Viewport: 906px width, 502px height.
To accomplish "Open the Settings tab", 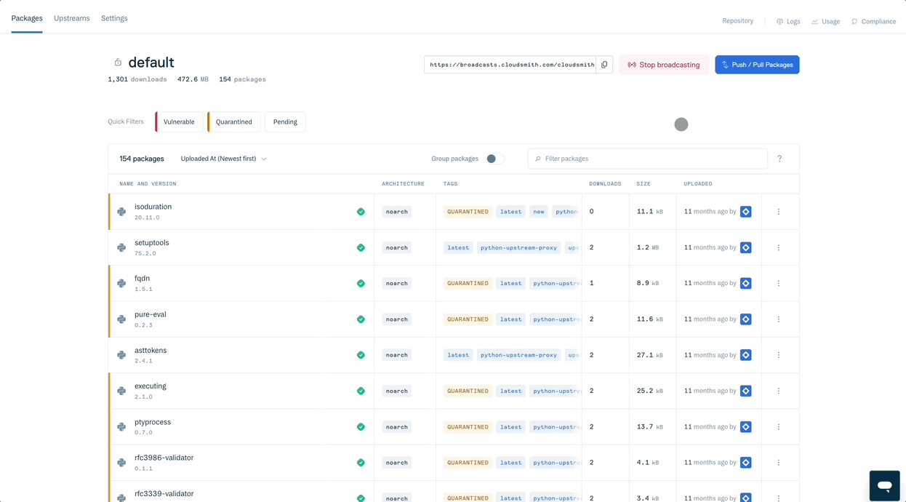I will point(114,18).
